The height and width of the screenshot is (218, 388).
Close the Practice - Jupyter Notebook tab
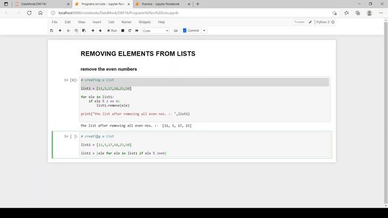coord(189,4)
